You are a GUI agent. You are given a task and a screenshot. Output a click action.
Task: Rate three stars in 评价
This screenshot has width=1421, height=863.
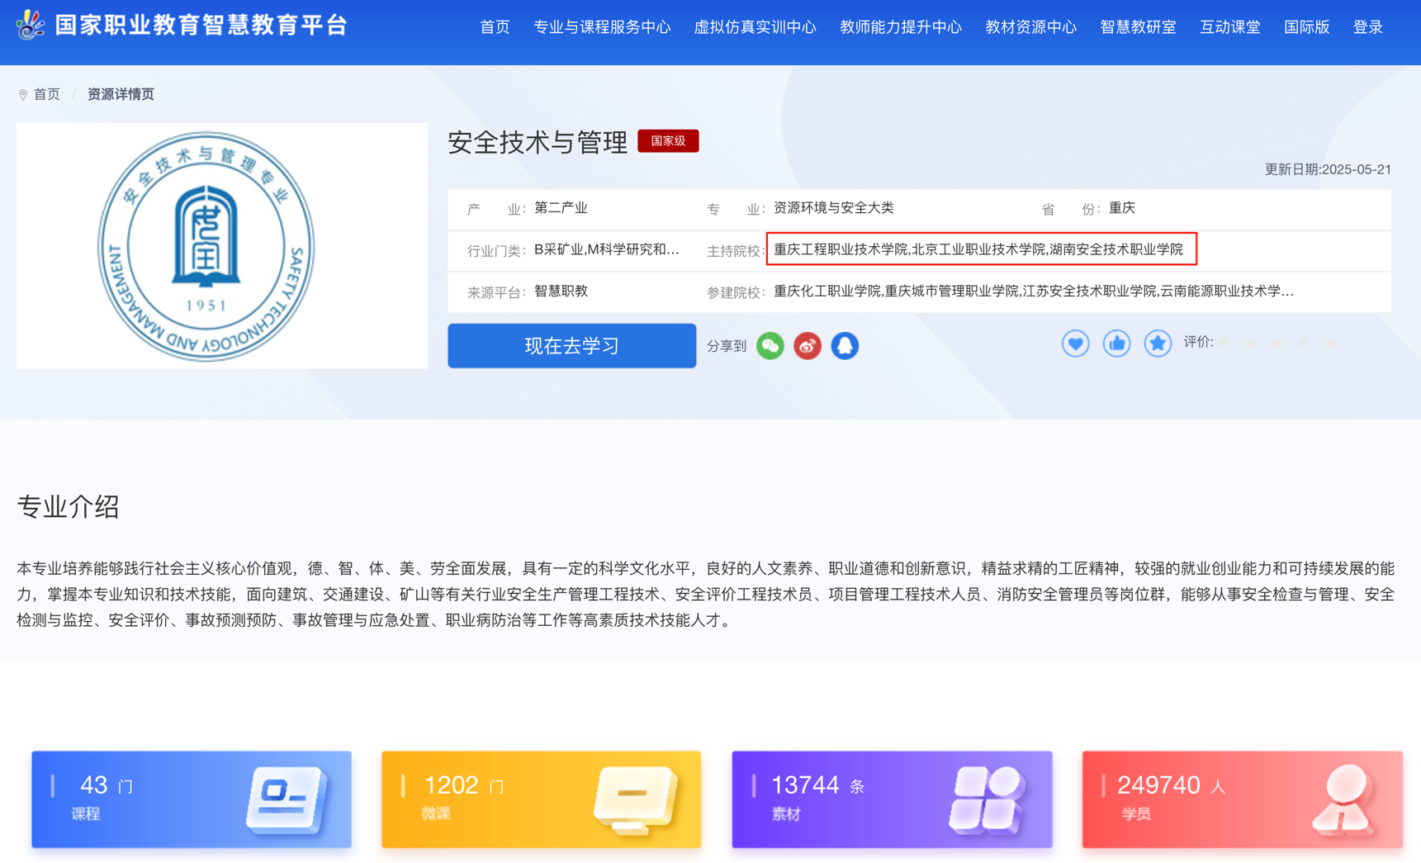tap(1277, 342)
